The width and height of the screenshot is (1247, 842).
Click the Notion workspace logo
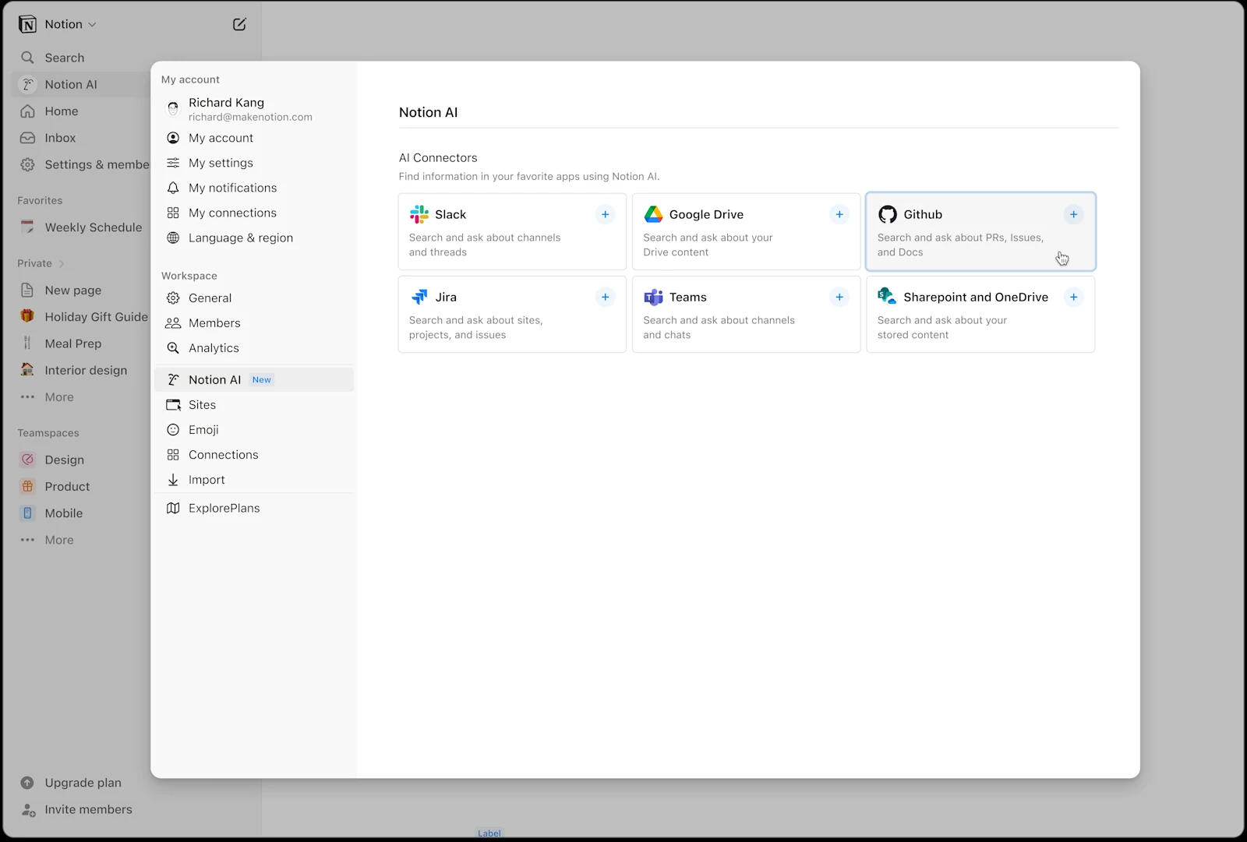(27, 24)
